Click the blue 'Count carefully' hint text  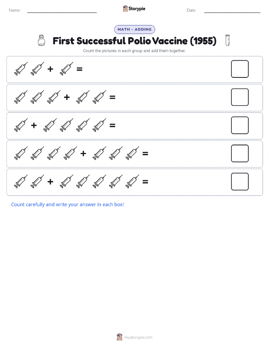pyautogui.click(x=68, y=205)
